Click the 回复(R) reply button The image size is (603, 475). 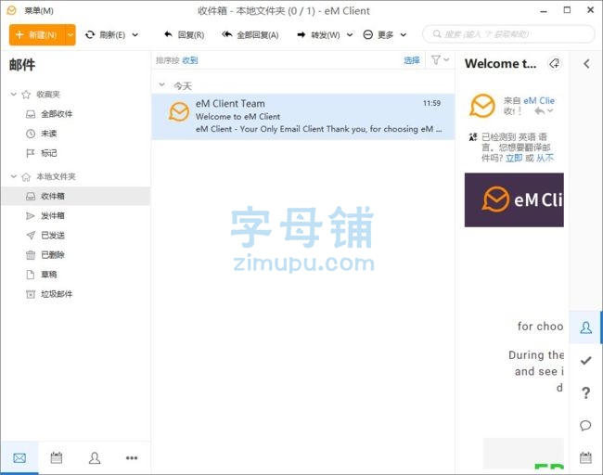pos(185,35)
